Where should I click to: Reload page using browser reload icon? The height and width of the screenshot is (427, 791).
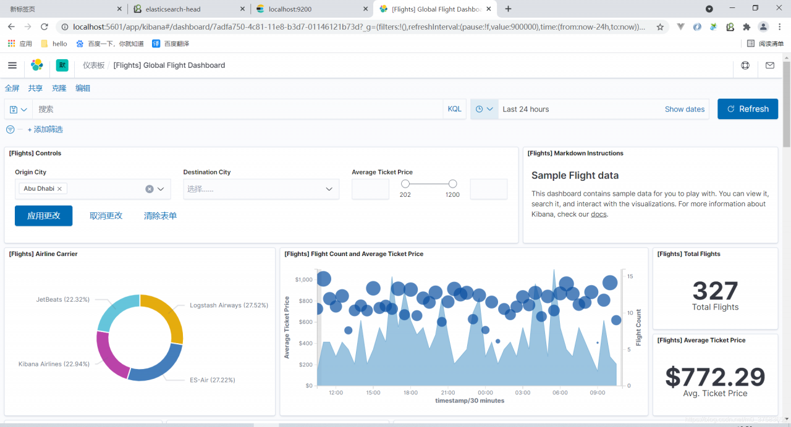[x=44, y=27]
